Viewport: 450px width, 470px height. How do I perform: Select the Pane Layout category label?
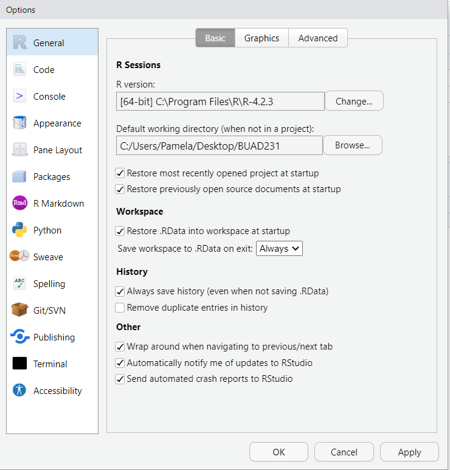coord(58,150)
